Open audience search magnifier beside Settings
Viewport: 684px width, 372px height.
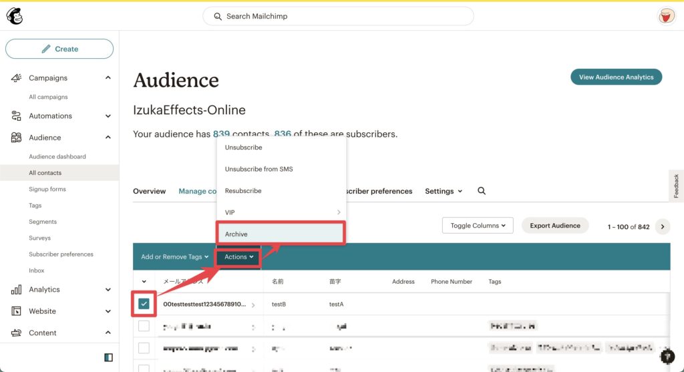click(481, 191)
